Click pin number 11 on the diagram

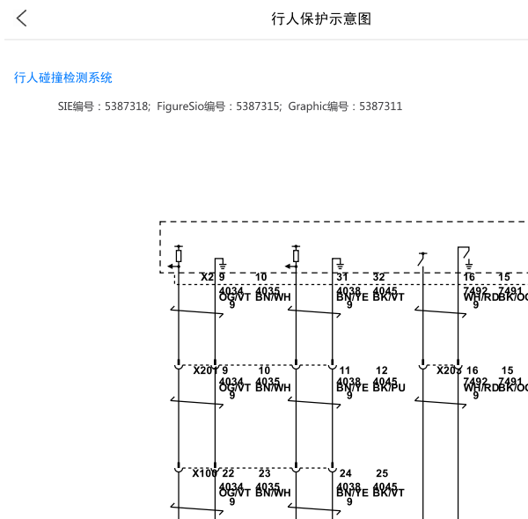(345, 370)
